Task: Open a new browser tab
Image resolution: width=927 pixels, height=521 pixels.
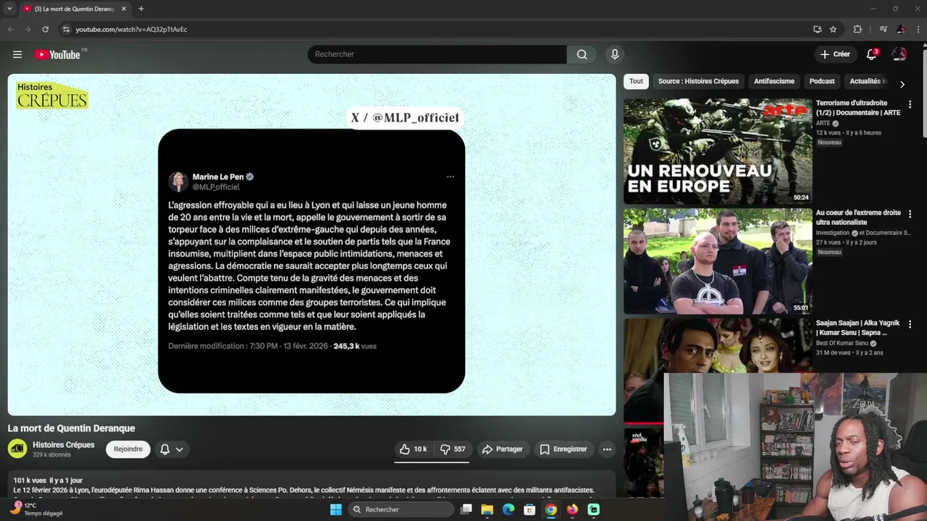Action: tap(140, 9)
